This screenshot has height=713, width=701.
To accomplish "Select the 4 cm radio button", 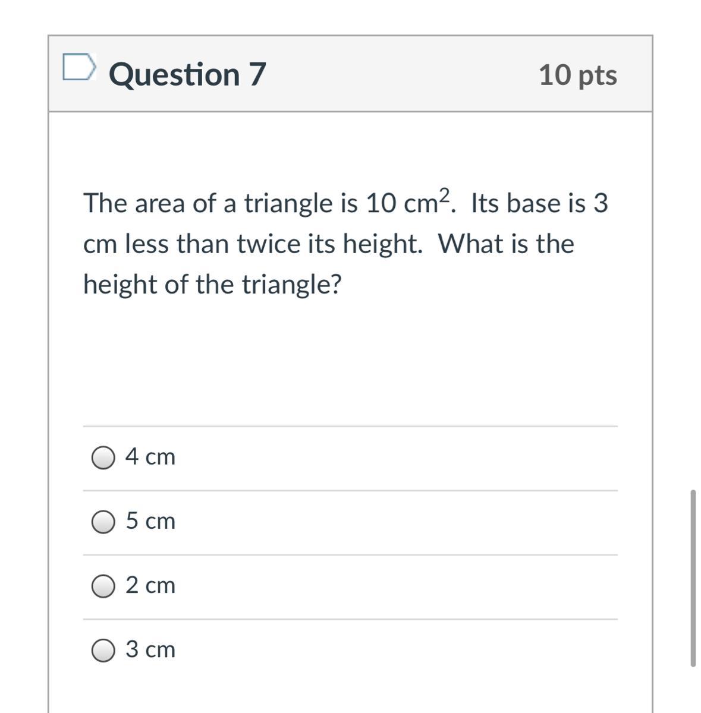I will click(103, 458).
